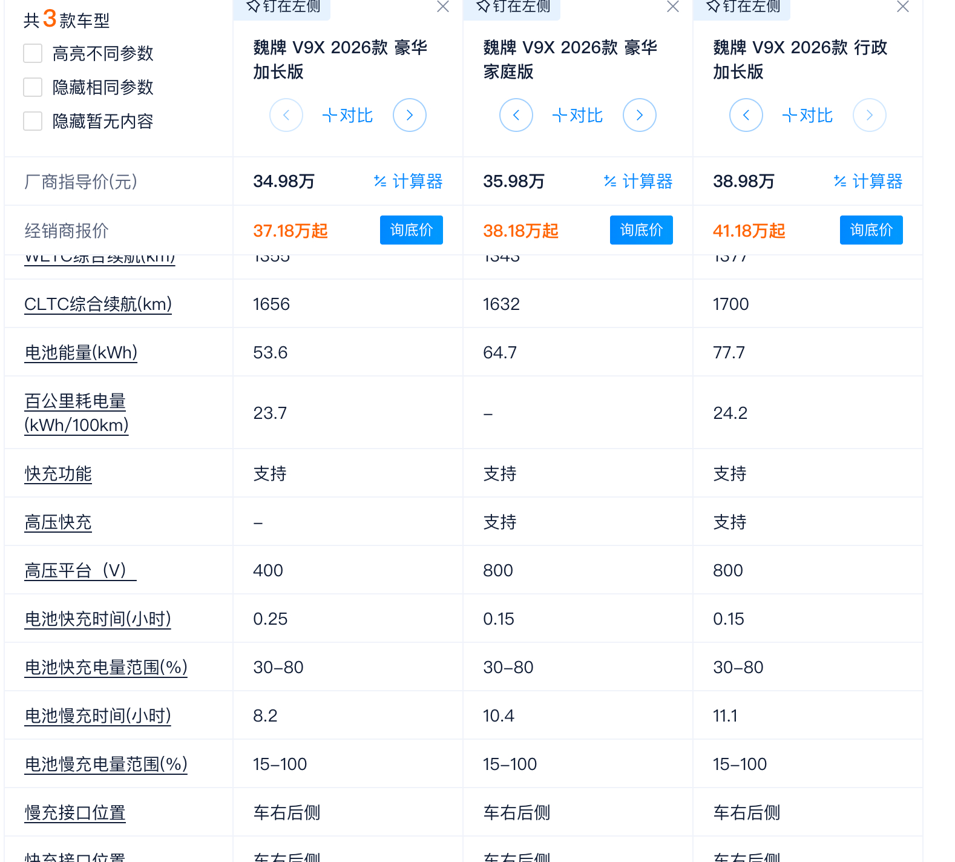
Task: Click CLTC range value 1632
Action: (x=501, y=304)
